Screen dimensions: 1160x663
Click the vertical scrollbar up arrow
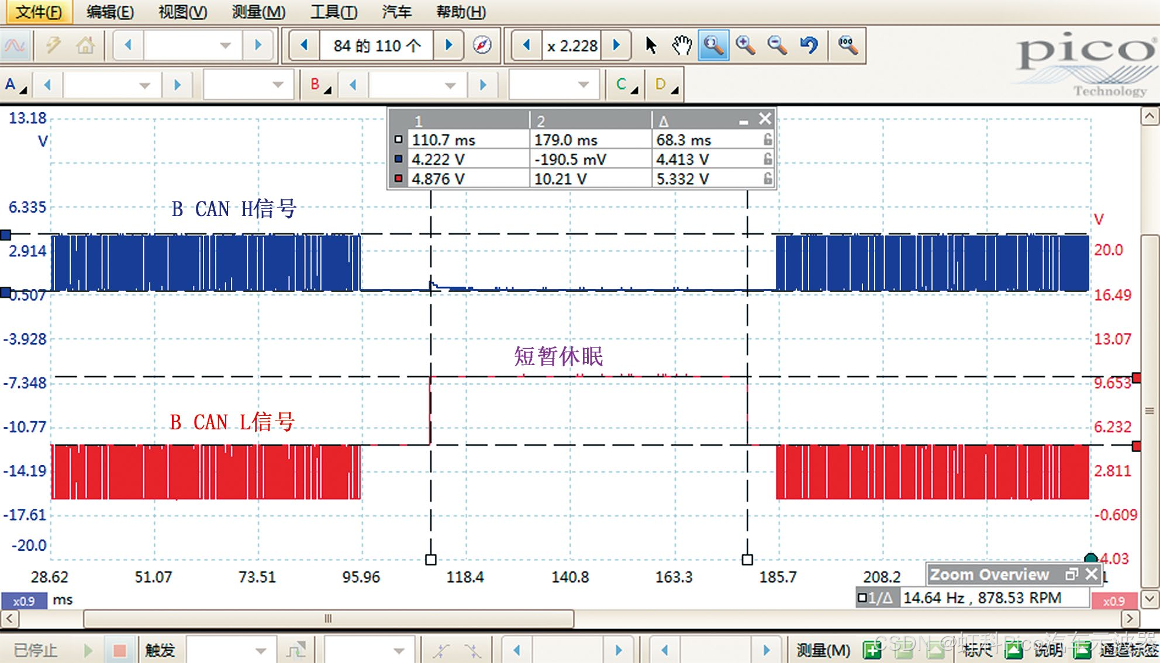click(x=1149, y=116)
